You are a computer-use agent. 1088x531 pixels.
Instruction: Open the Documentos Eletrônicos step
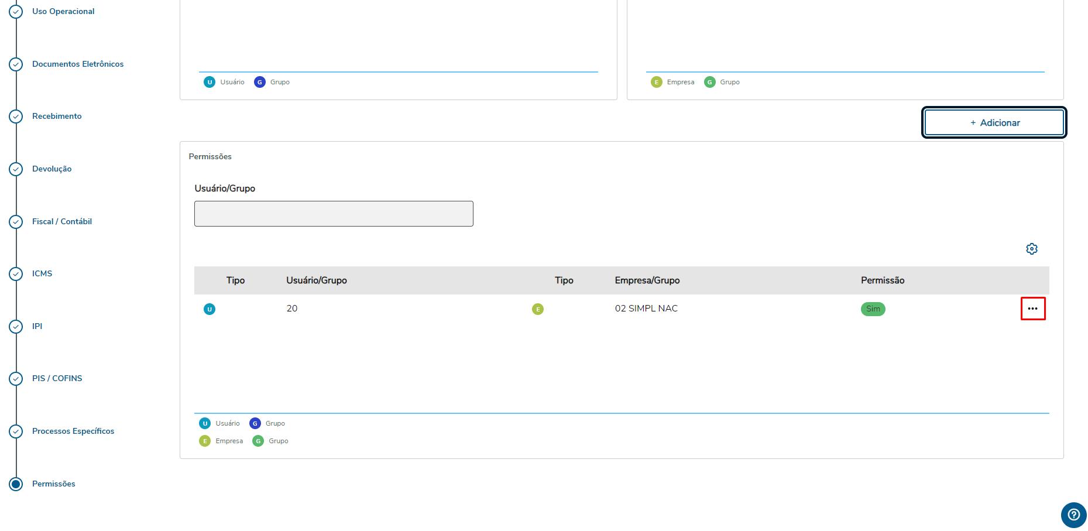click(78, 64)
